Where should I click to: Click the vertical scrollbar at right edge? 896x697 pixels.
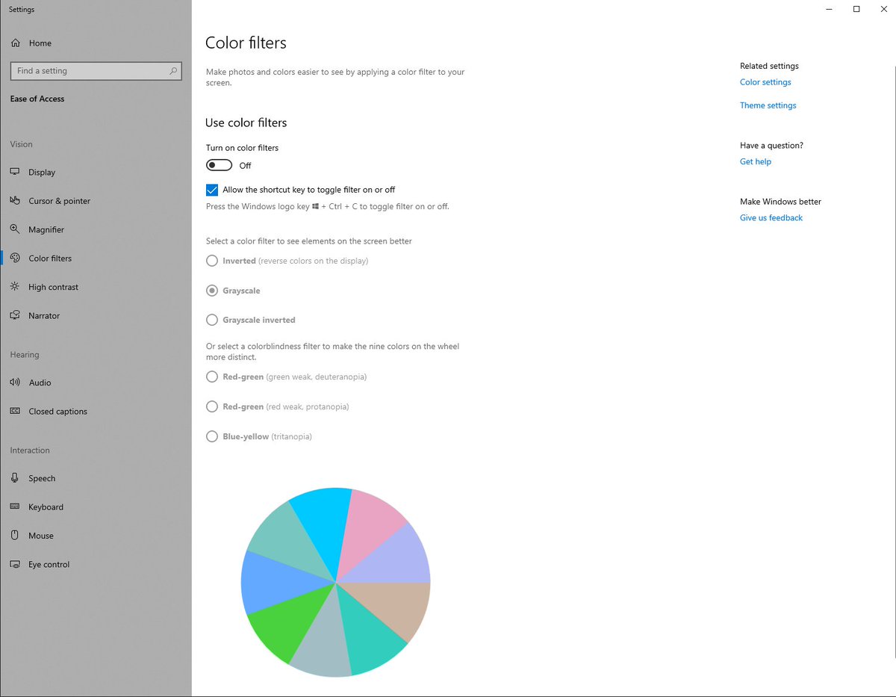(x=893, y=362)
